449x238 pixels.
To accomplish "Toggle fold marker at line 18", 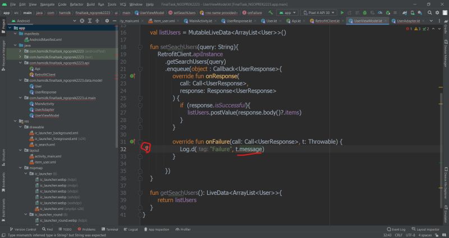I will [140, 47].
